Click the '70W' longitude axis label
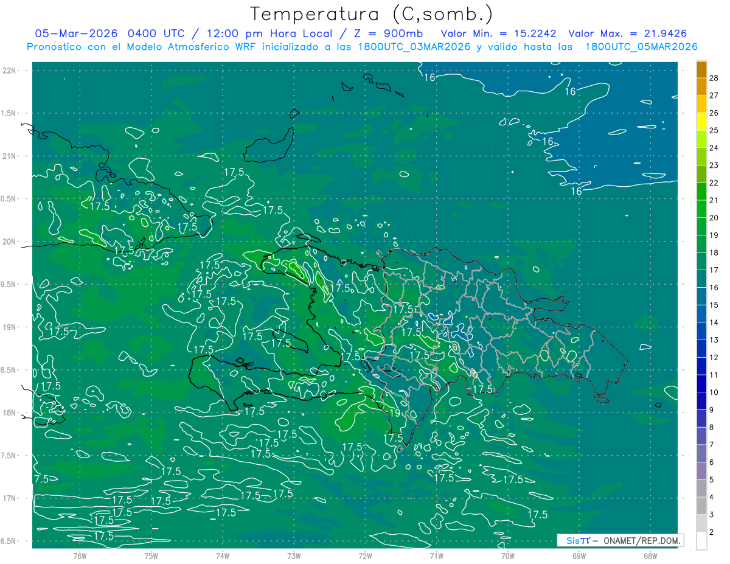 click(508, 556)
